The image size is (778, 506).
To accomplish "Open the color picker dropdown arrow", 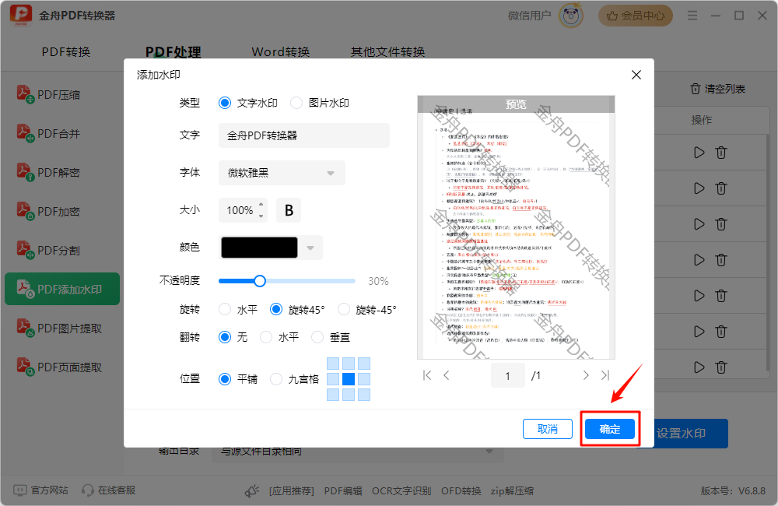I will [310, 248].
